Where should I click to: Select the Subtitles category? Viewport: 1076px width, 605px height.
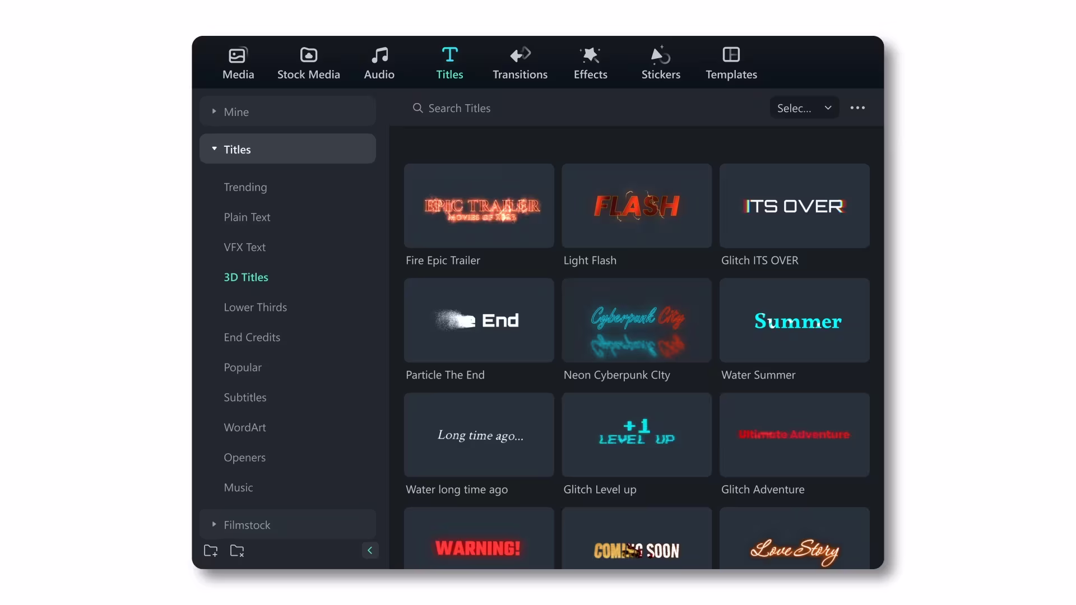(245, 397)
